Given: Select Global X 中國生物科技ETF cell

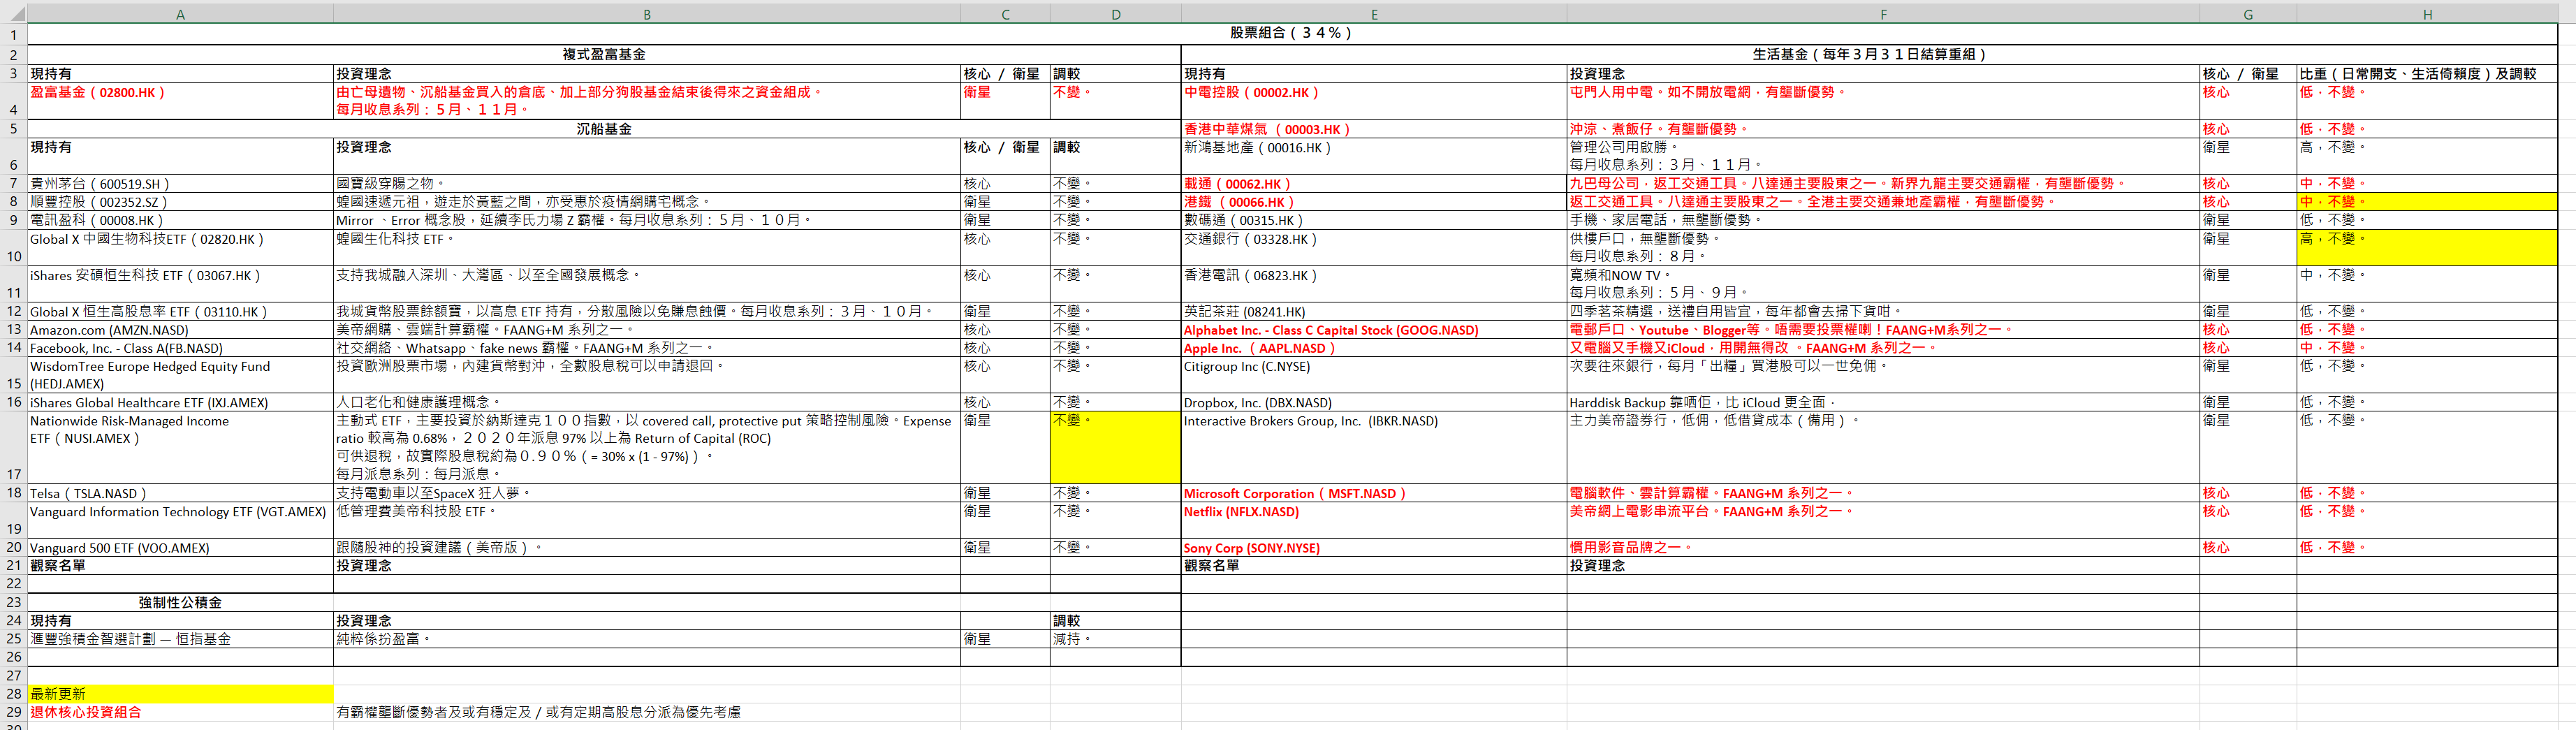Looking at the screenshot, I should point(180,247).
